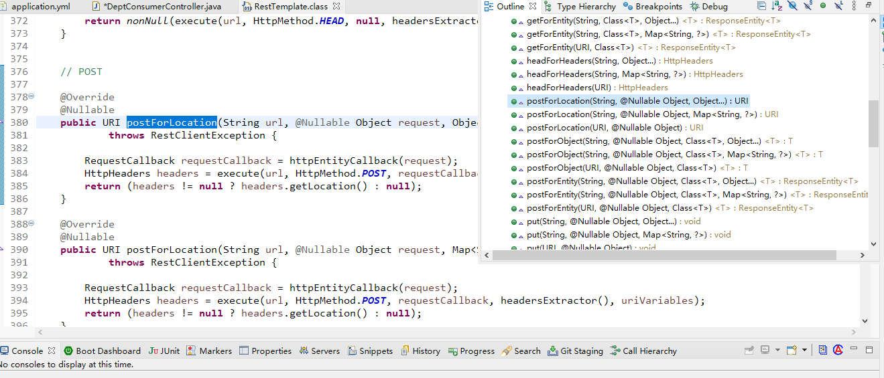Open the Breakpoints tab
Image resolution: width=884 pixels, height=378 pixels.
(652, 6)
